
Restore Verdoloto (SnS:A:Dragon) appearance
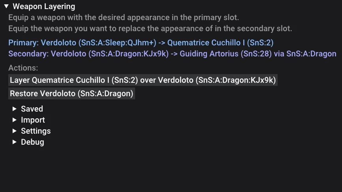(71, 93)
